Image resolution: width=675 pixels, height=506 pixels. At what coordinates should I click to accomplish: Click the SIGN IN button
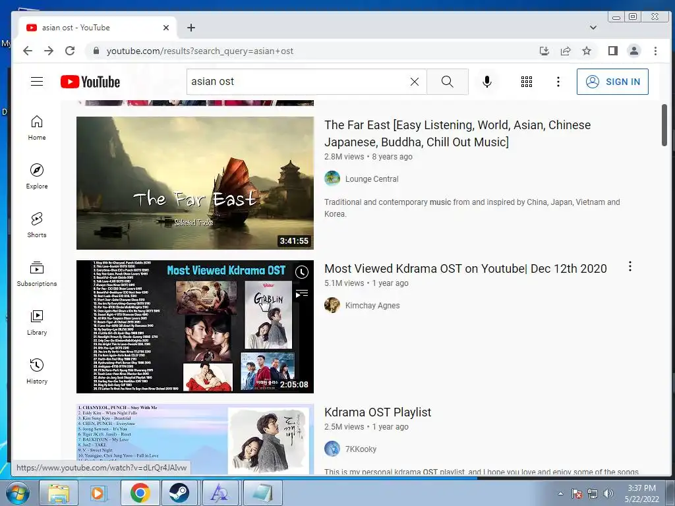click(x=612, y=82)
